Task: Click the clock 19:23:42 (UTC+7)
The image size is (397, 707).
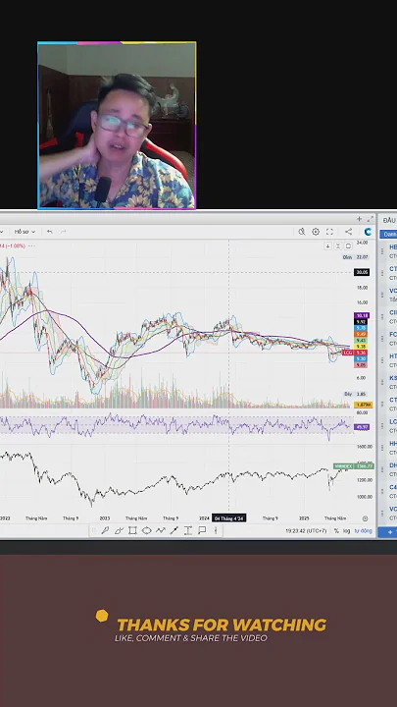Action: [x=306, y=530]
